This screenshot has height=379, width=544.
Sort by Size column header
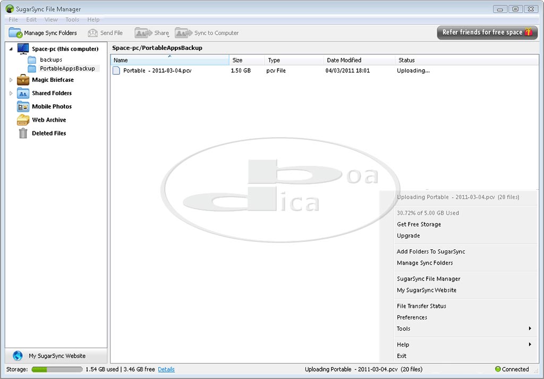[246, 60]
